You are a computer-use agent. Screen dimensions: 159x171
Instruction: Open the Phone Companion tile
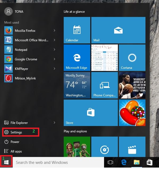[x=105, y=85]
